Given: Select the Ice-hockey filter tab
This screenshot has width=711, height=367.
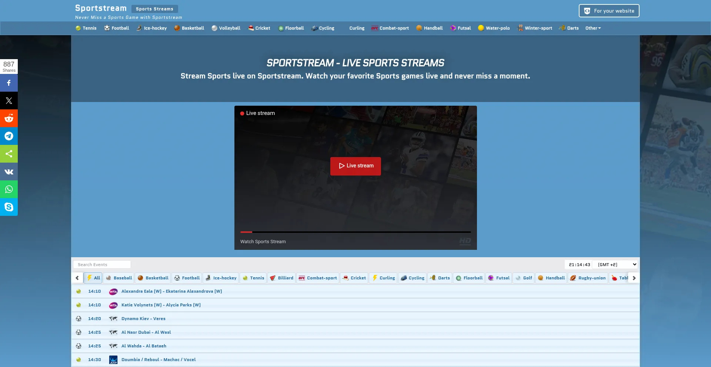Looking at the screenshot, I should click(221, 278).
